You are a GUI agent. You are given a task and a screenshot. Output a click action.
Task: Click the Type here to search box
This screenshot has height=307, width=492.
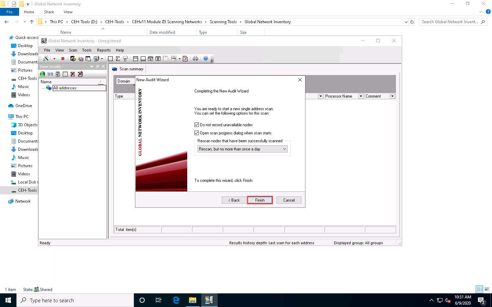[x=75, y=300]
